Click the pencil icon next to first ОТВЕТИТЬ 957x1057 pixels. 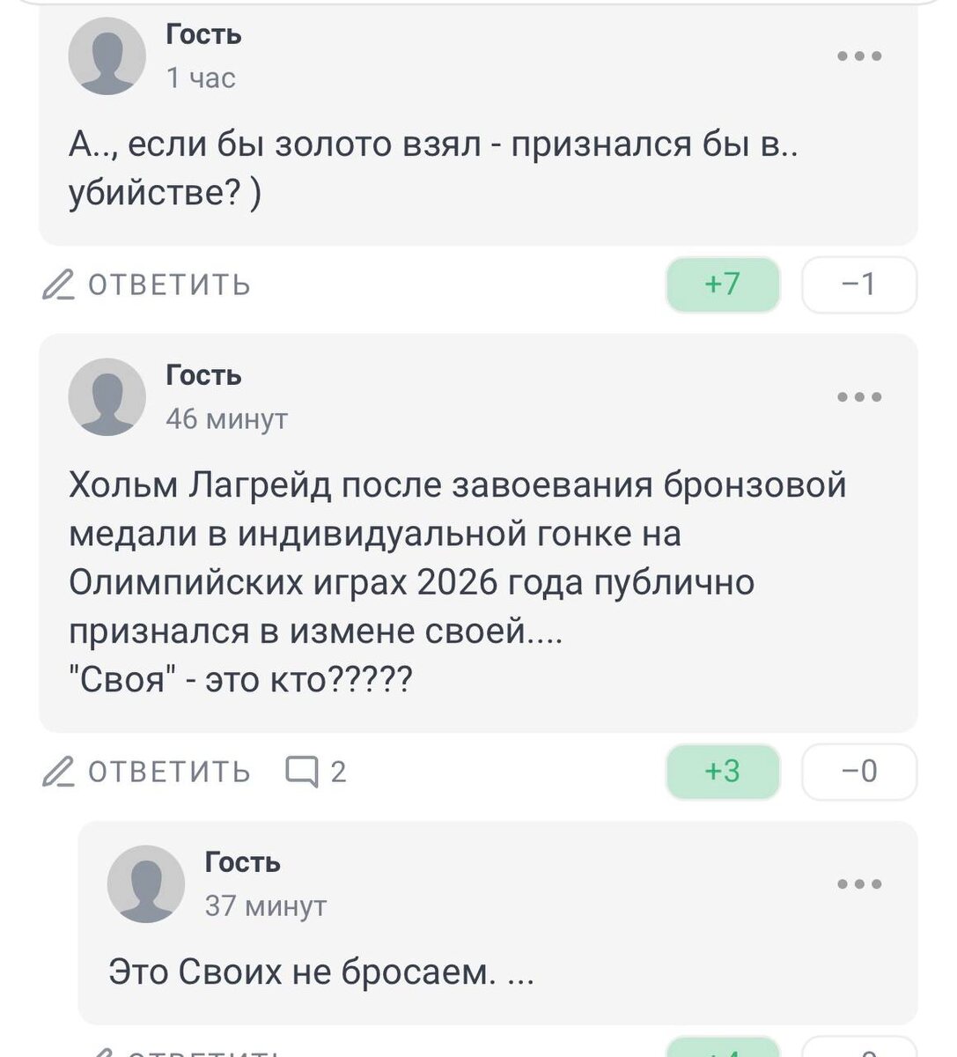click(x=58, y=283)
